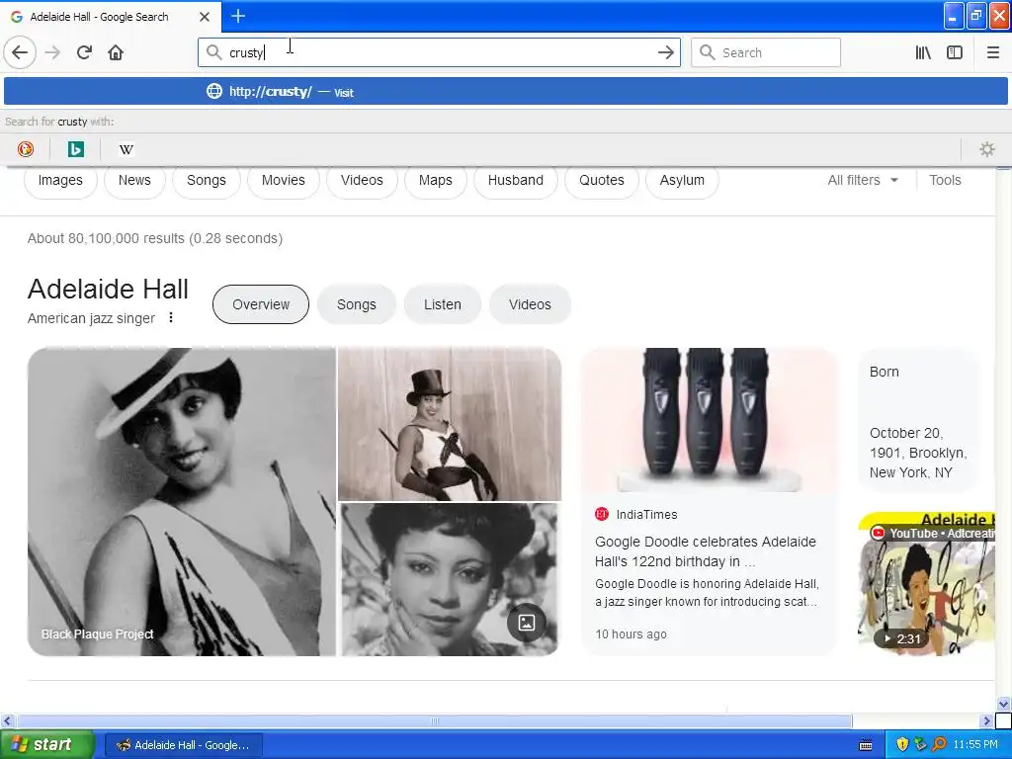Viewport: 1012px width, 759px height.
Task: Filter results by Movies
Action: tap(283, 180)
